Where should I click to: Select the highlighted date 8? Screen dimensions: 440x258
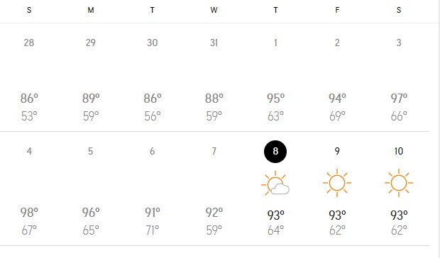(x=275, y=152)
